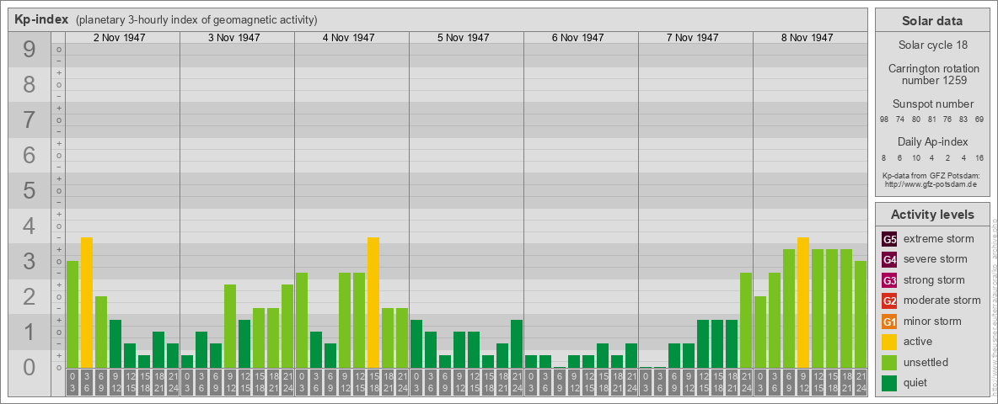Click sunspot number value 69
This screenshot has height=404, width=998.
click(979, 120)
